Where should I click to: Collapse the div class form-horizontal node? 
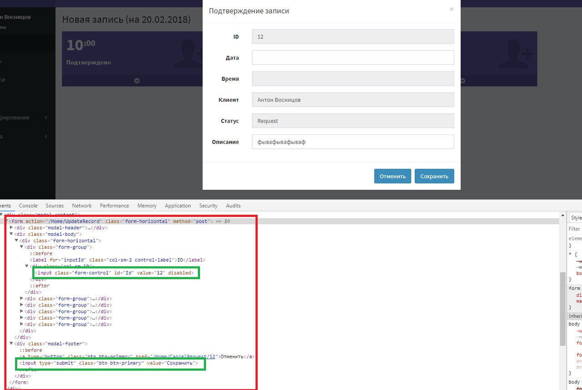tap(16, 241)
